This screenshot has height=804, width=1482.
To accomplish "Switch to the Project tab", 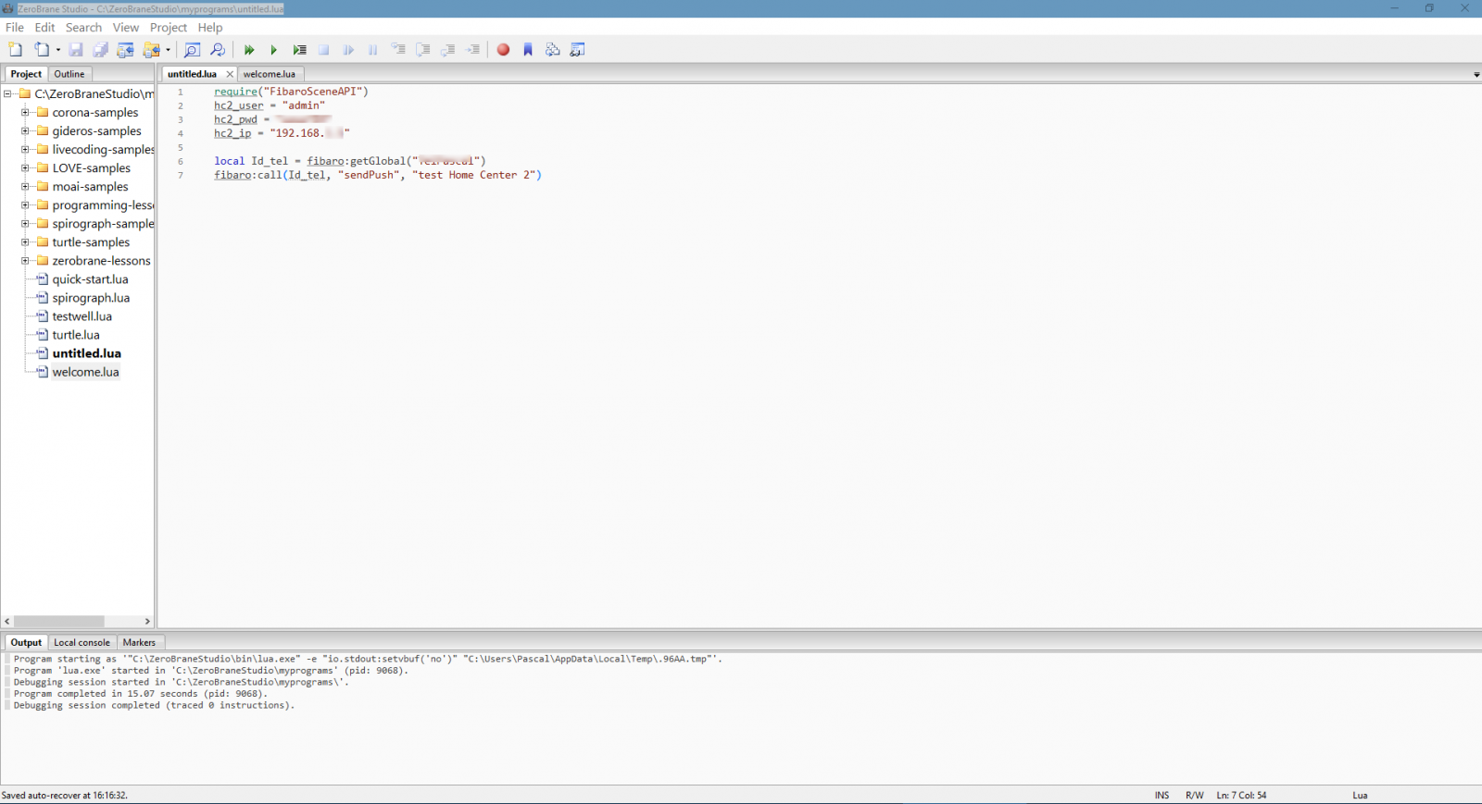I will click(x=26, y=74).
